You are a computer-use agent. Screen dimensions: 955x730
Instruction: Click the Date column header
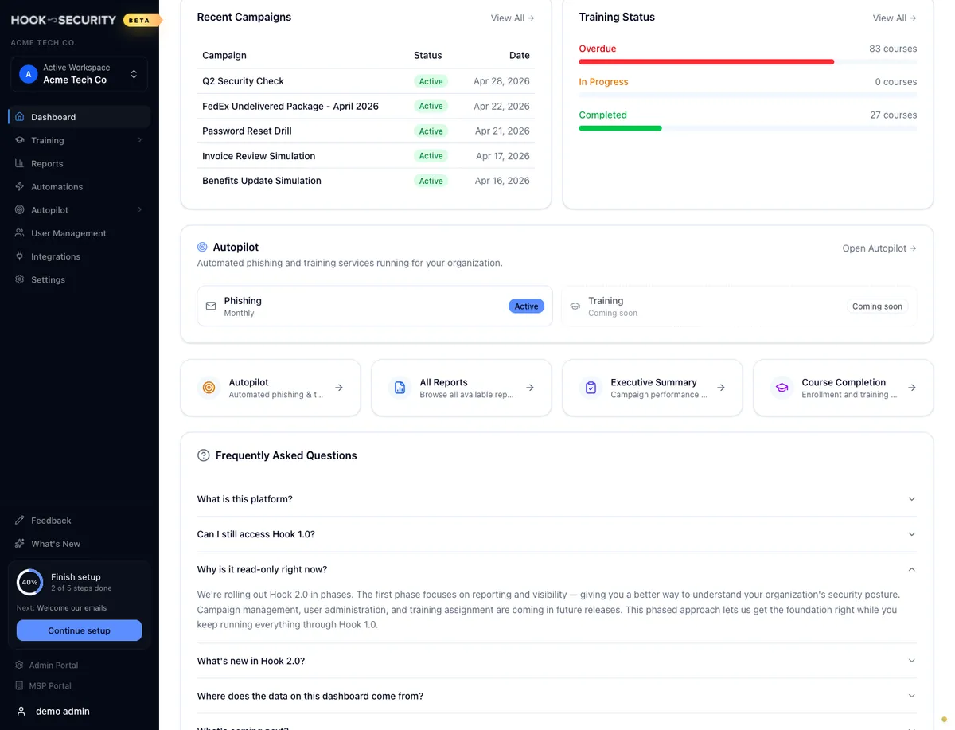coord(520,56)
